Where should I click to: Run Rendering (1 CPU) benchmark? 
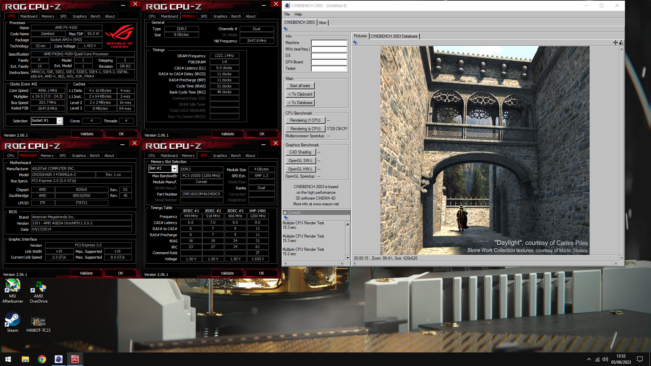(x=305, y=120)
